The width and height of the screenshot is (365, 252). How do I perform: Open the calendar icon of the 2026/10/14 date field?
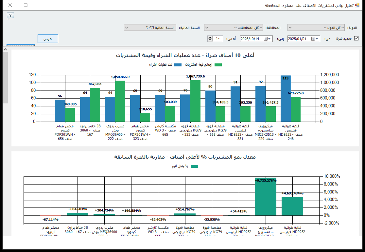pos(266,39)
